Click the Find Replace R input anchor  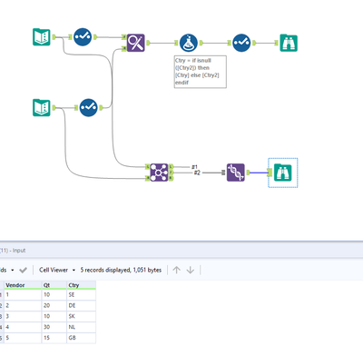(x=124, y=48)
